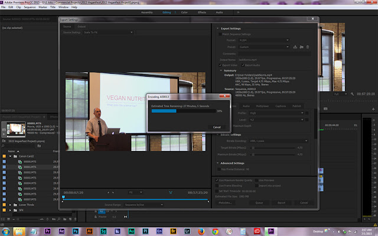Click the Windows Start button
This screenshot has width=378, height=236.
5,231
